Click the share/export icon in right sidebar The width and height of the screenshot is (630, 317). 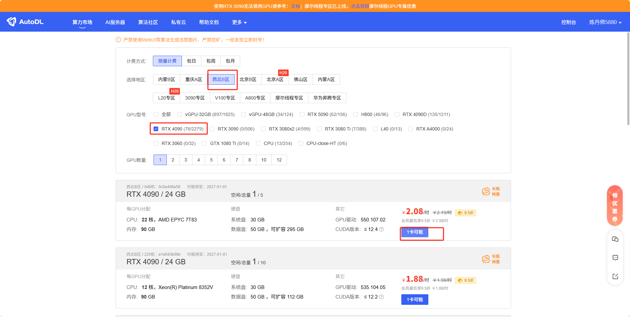(x=615, y=276)
